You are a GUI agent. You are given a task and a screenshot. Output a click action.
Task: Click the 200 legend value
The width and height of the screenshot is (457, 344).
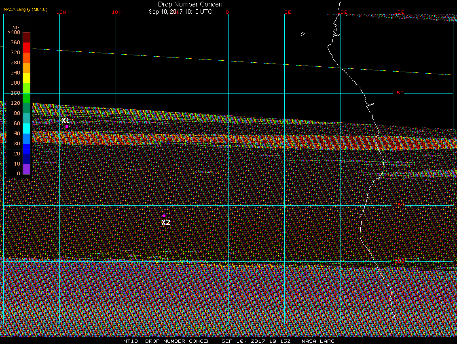tap(15, 83)
